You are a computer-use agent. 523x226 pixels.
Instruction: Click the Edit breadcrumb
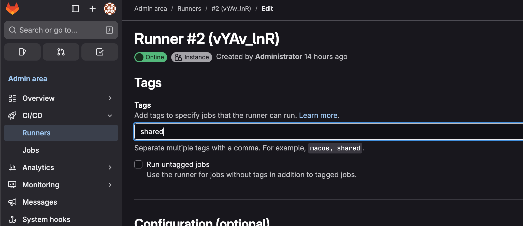pyautogui.click(x=267, y=9)
